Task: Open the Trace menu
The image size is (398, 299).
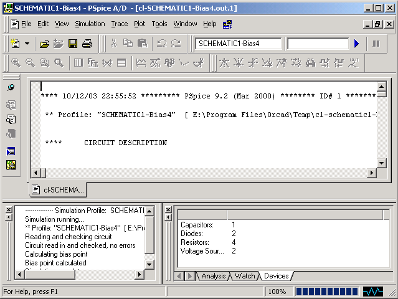Action: coord(120,24)
